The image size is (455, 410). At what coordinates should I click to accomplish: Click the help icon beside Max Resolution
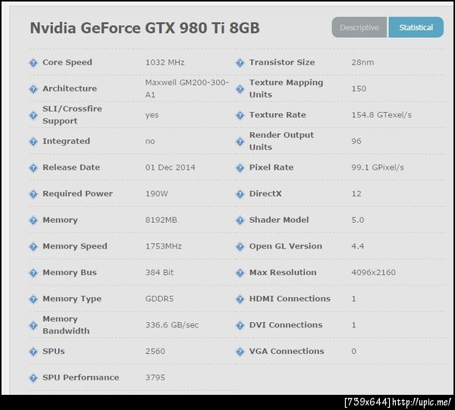pyautogui.click(x=240, y=273)
